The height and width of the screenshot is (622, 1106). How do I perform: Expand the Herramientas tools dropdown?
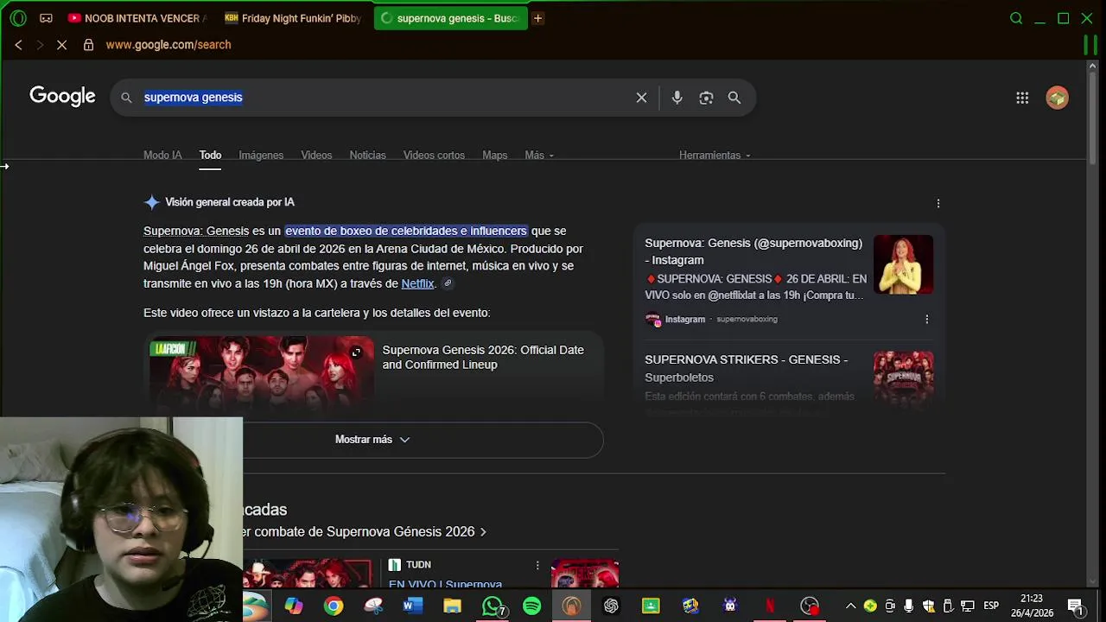pyautogui.click(x=715, y=155)
